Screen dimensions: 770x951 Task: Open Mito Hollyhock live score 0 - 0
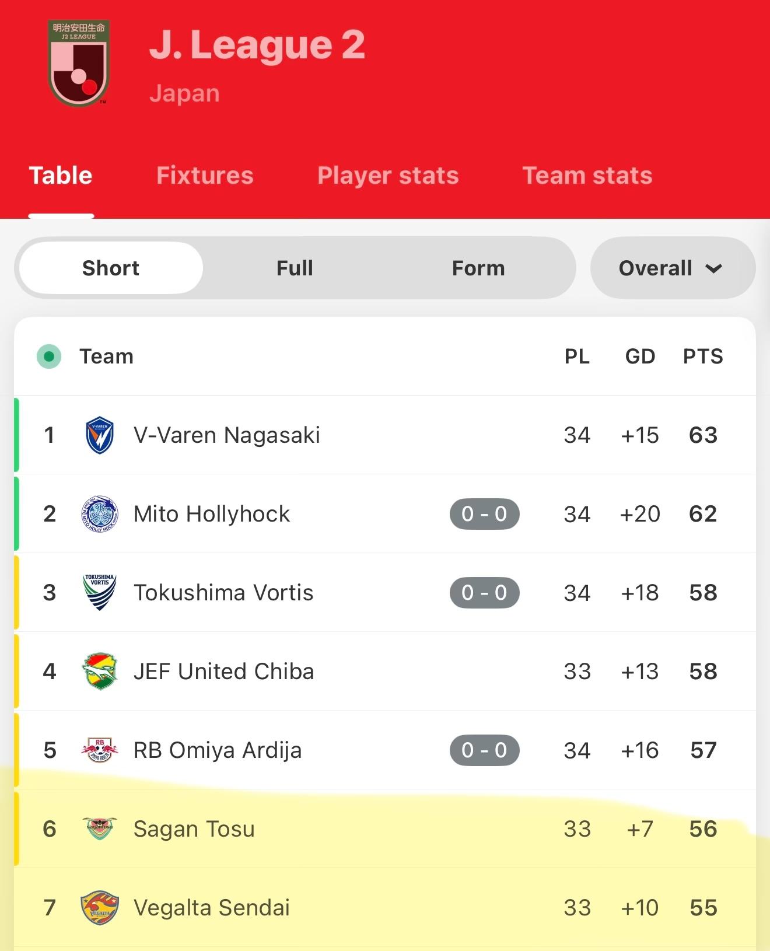(484, 514)
